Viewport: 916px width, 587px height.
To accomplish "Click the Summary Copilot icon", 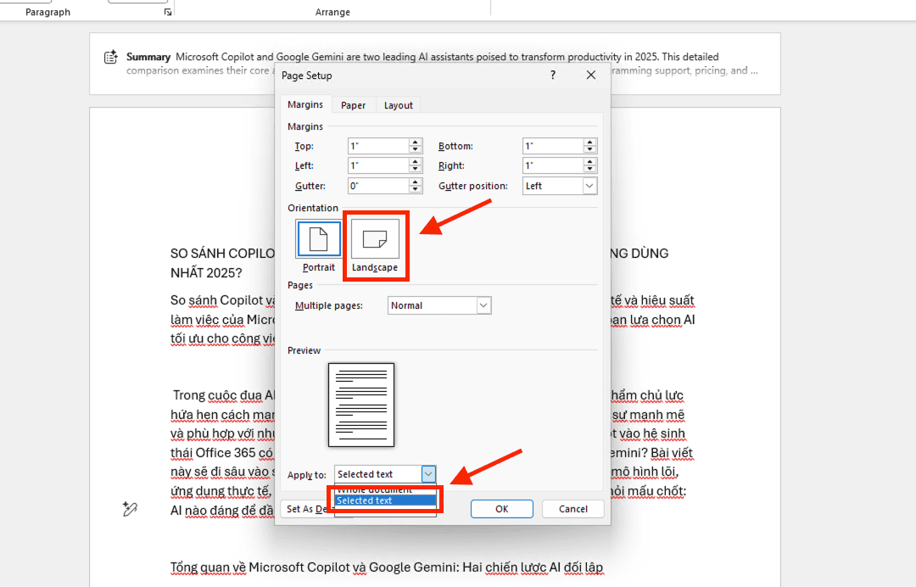I will pyautogui.click(x=111, y=57).
